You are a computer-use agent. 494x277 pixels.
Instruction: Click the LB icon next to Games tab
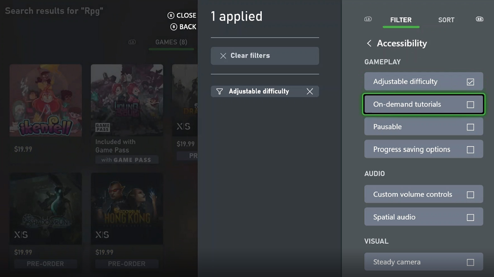[132, 42]
